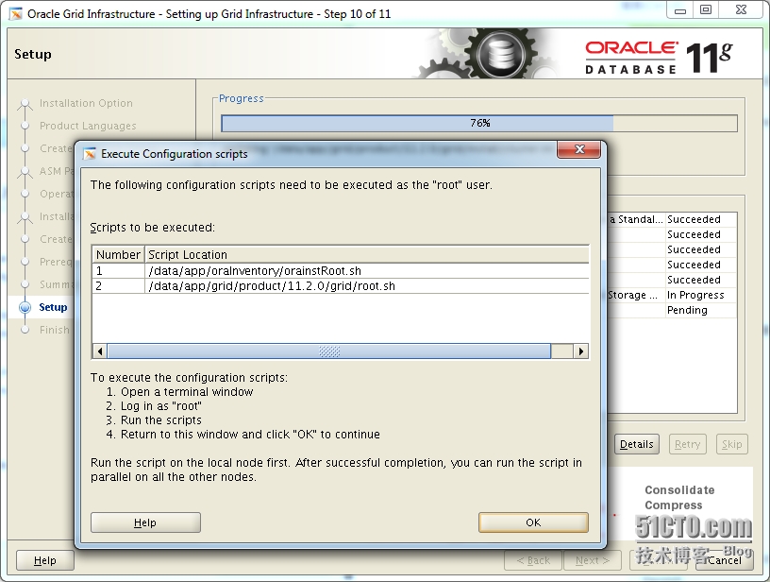This screenshot has height=582, width=770.
Task: Click the step 1 "Open a terminal window" text
Action: [x=187, y=392]
